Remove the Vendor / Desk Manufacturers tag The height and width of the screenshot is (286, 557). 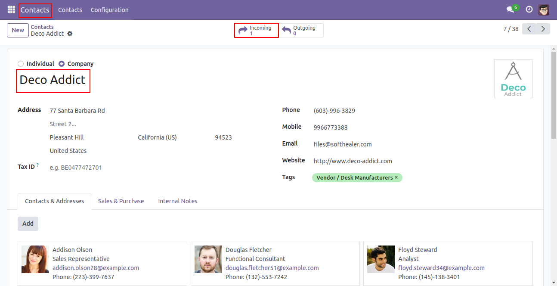[x=396, y=177]
